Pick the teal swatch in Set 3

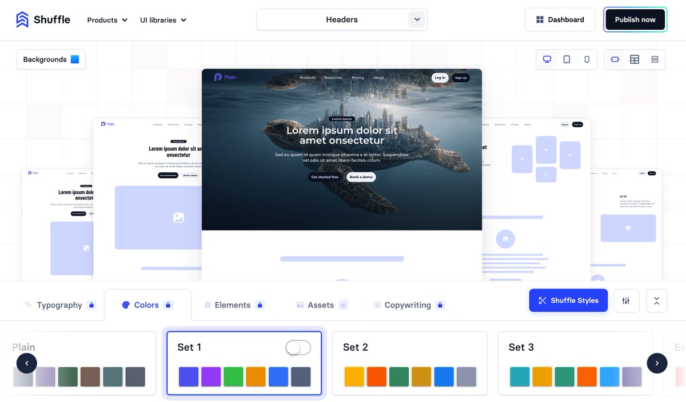click(x=520, y=377)
